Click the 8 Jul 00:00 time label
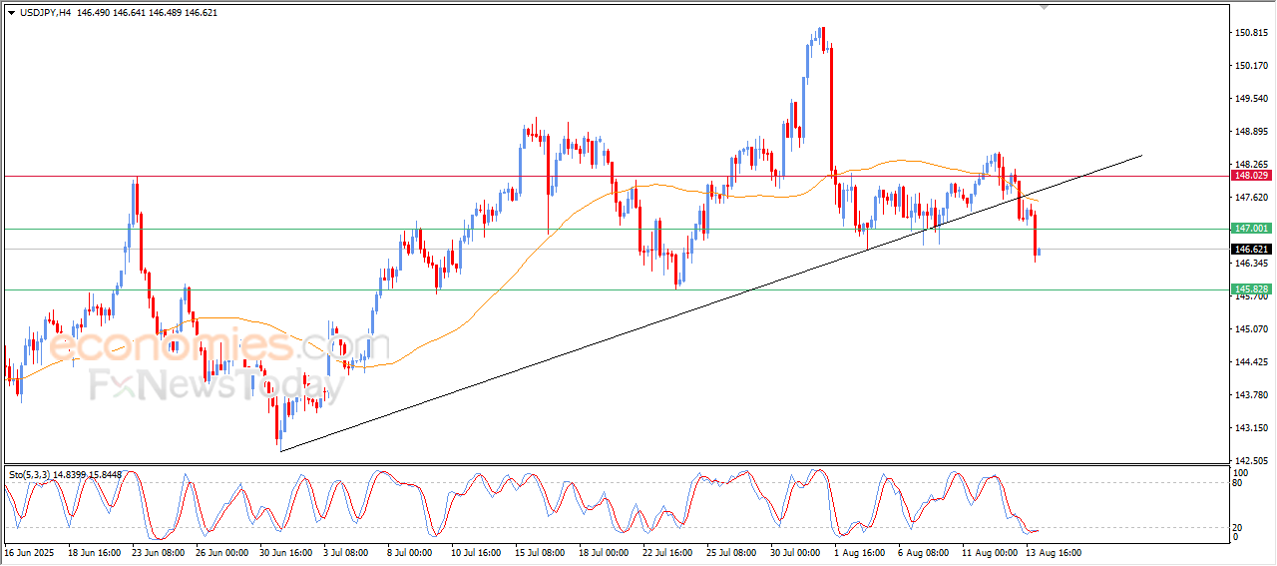The width and height of the screenshot is (1277, 566). [411, 552]
